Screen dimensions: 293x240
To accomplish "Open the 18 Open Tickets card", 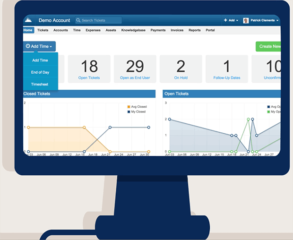I will coord(89,69).
